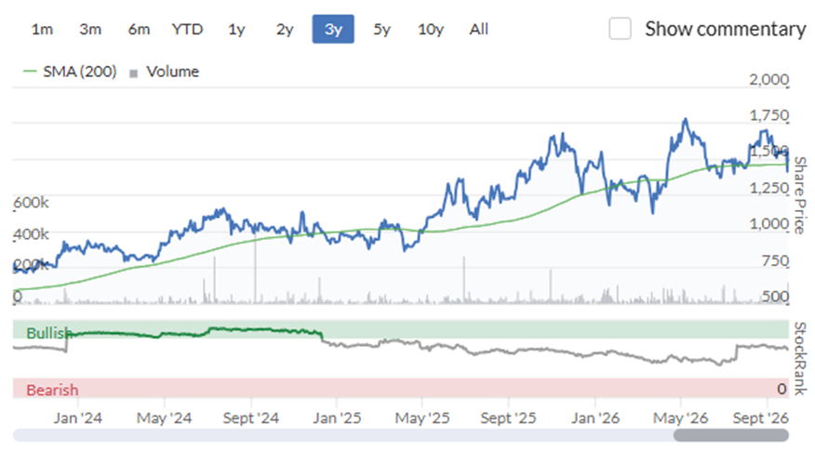815x451 pixels.
Task: Click the Show commentary label
Action: pyautogui.click(x=725, y=29)
